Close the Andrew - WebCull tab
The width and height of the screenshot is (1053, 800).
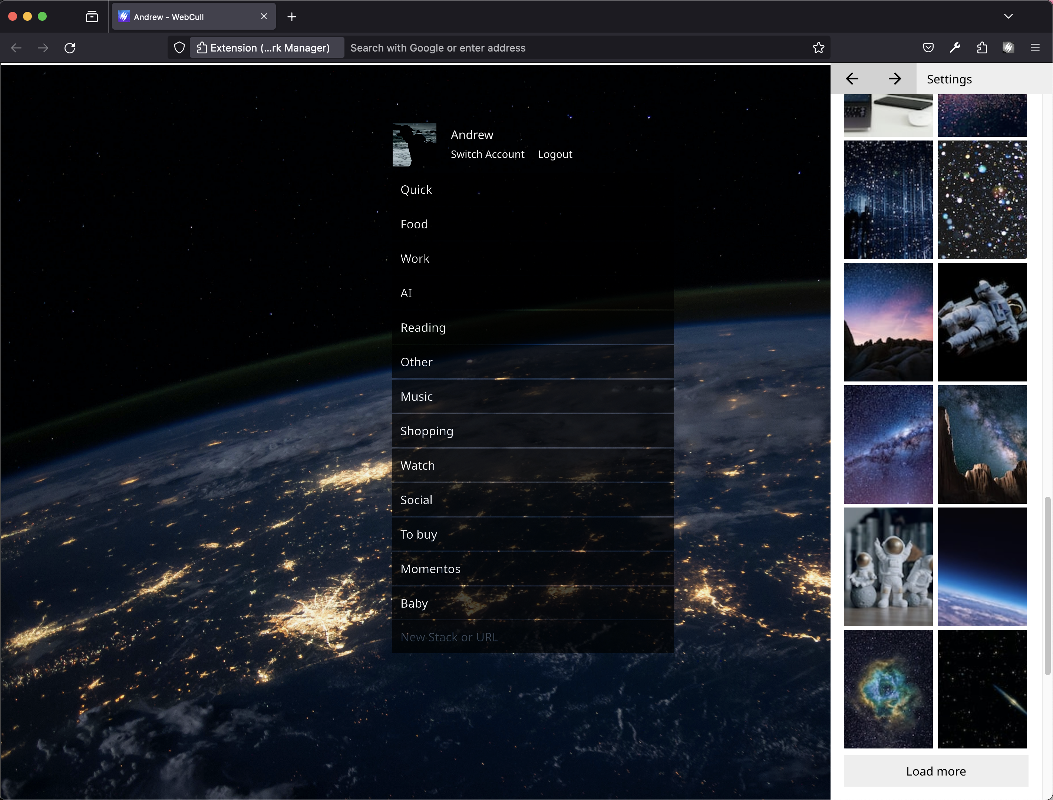264,17
